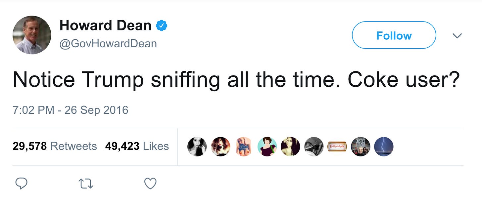Click the retweet arrows icon
The width and height of the screenshot is (482, 210).
pos(86,184)
